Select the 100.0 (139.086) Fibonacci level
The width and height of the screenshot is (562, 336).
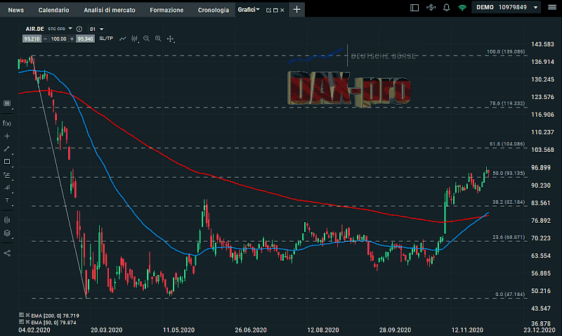(505, 51)
